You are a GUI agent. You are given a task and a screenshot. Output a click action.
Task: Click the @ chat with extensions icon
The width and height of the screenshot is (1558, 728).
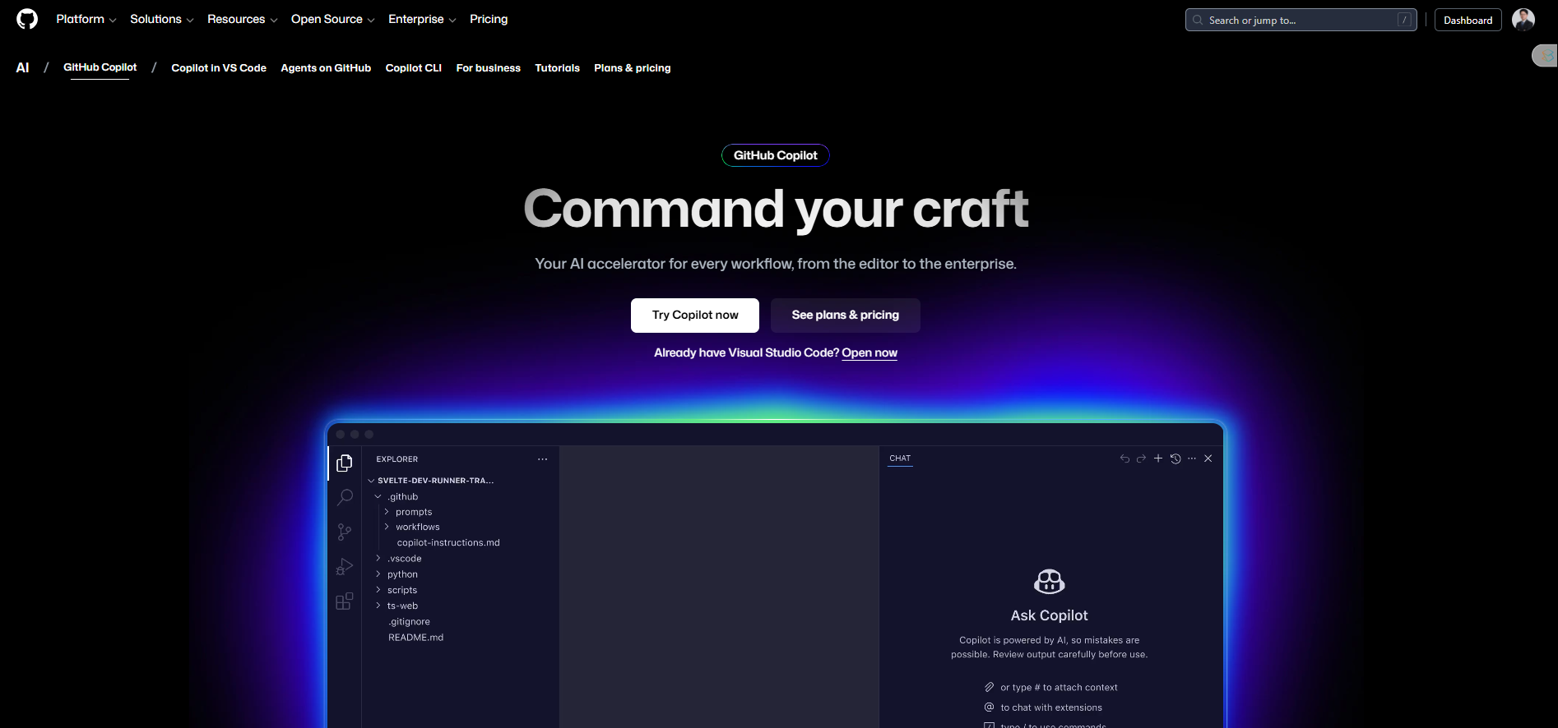990,707
